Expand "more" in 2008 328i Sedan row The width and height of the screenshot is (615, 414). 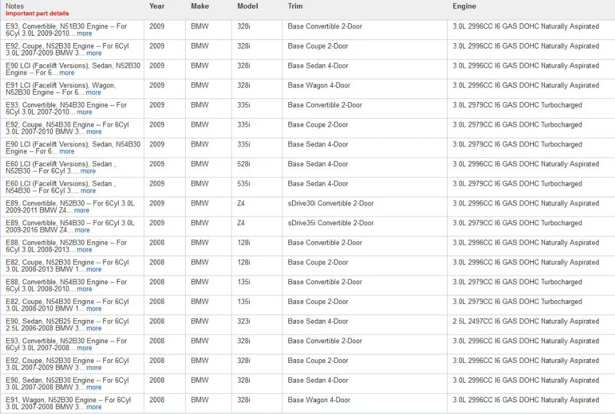tap(93, 387)
